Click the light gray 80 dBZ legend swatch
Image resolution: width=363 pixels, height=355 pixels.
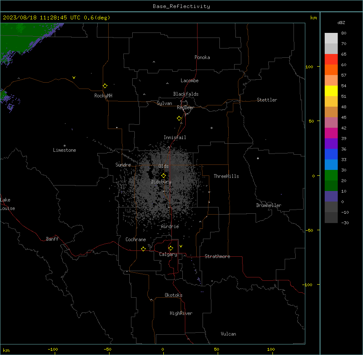tap(331, 38)
